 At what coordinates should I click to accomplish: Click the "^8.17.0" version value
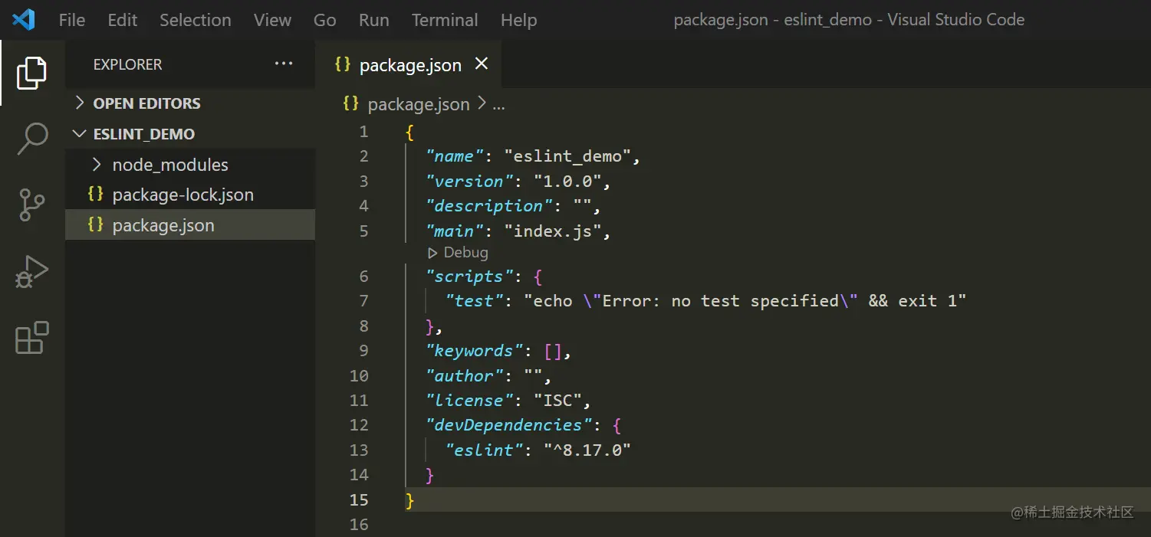point(587,450)
